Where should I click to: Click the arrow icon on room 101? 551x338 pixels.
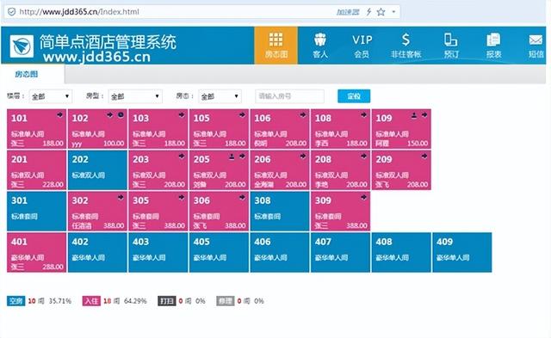(59, 114)
